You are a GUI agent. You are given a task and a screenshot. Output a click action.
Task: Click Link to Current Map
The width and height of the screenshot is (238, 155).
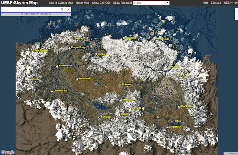tap(61, 3)
